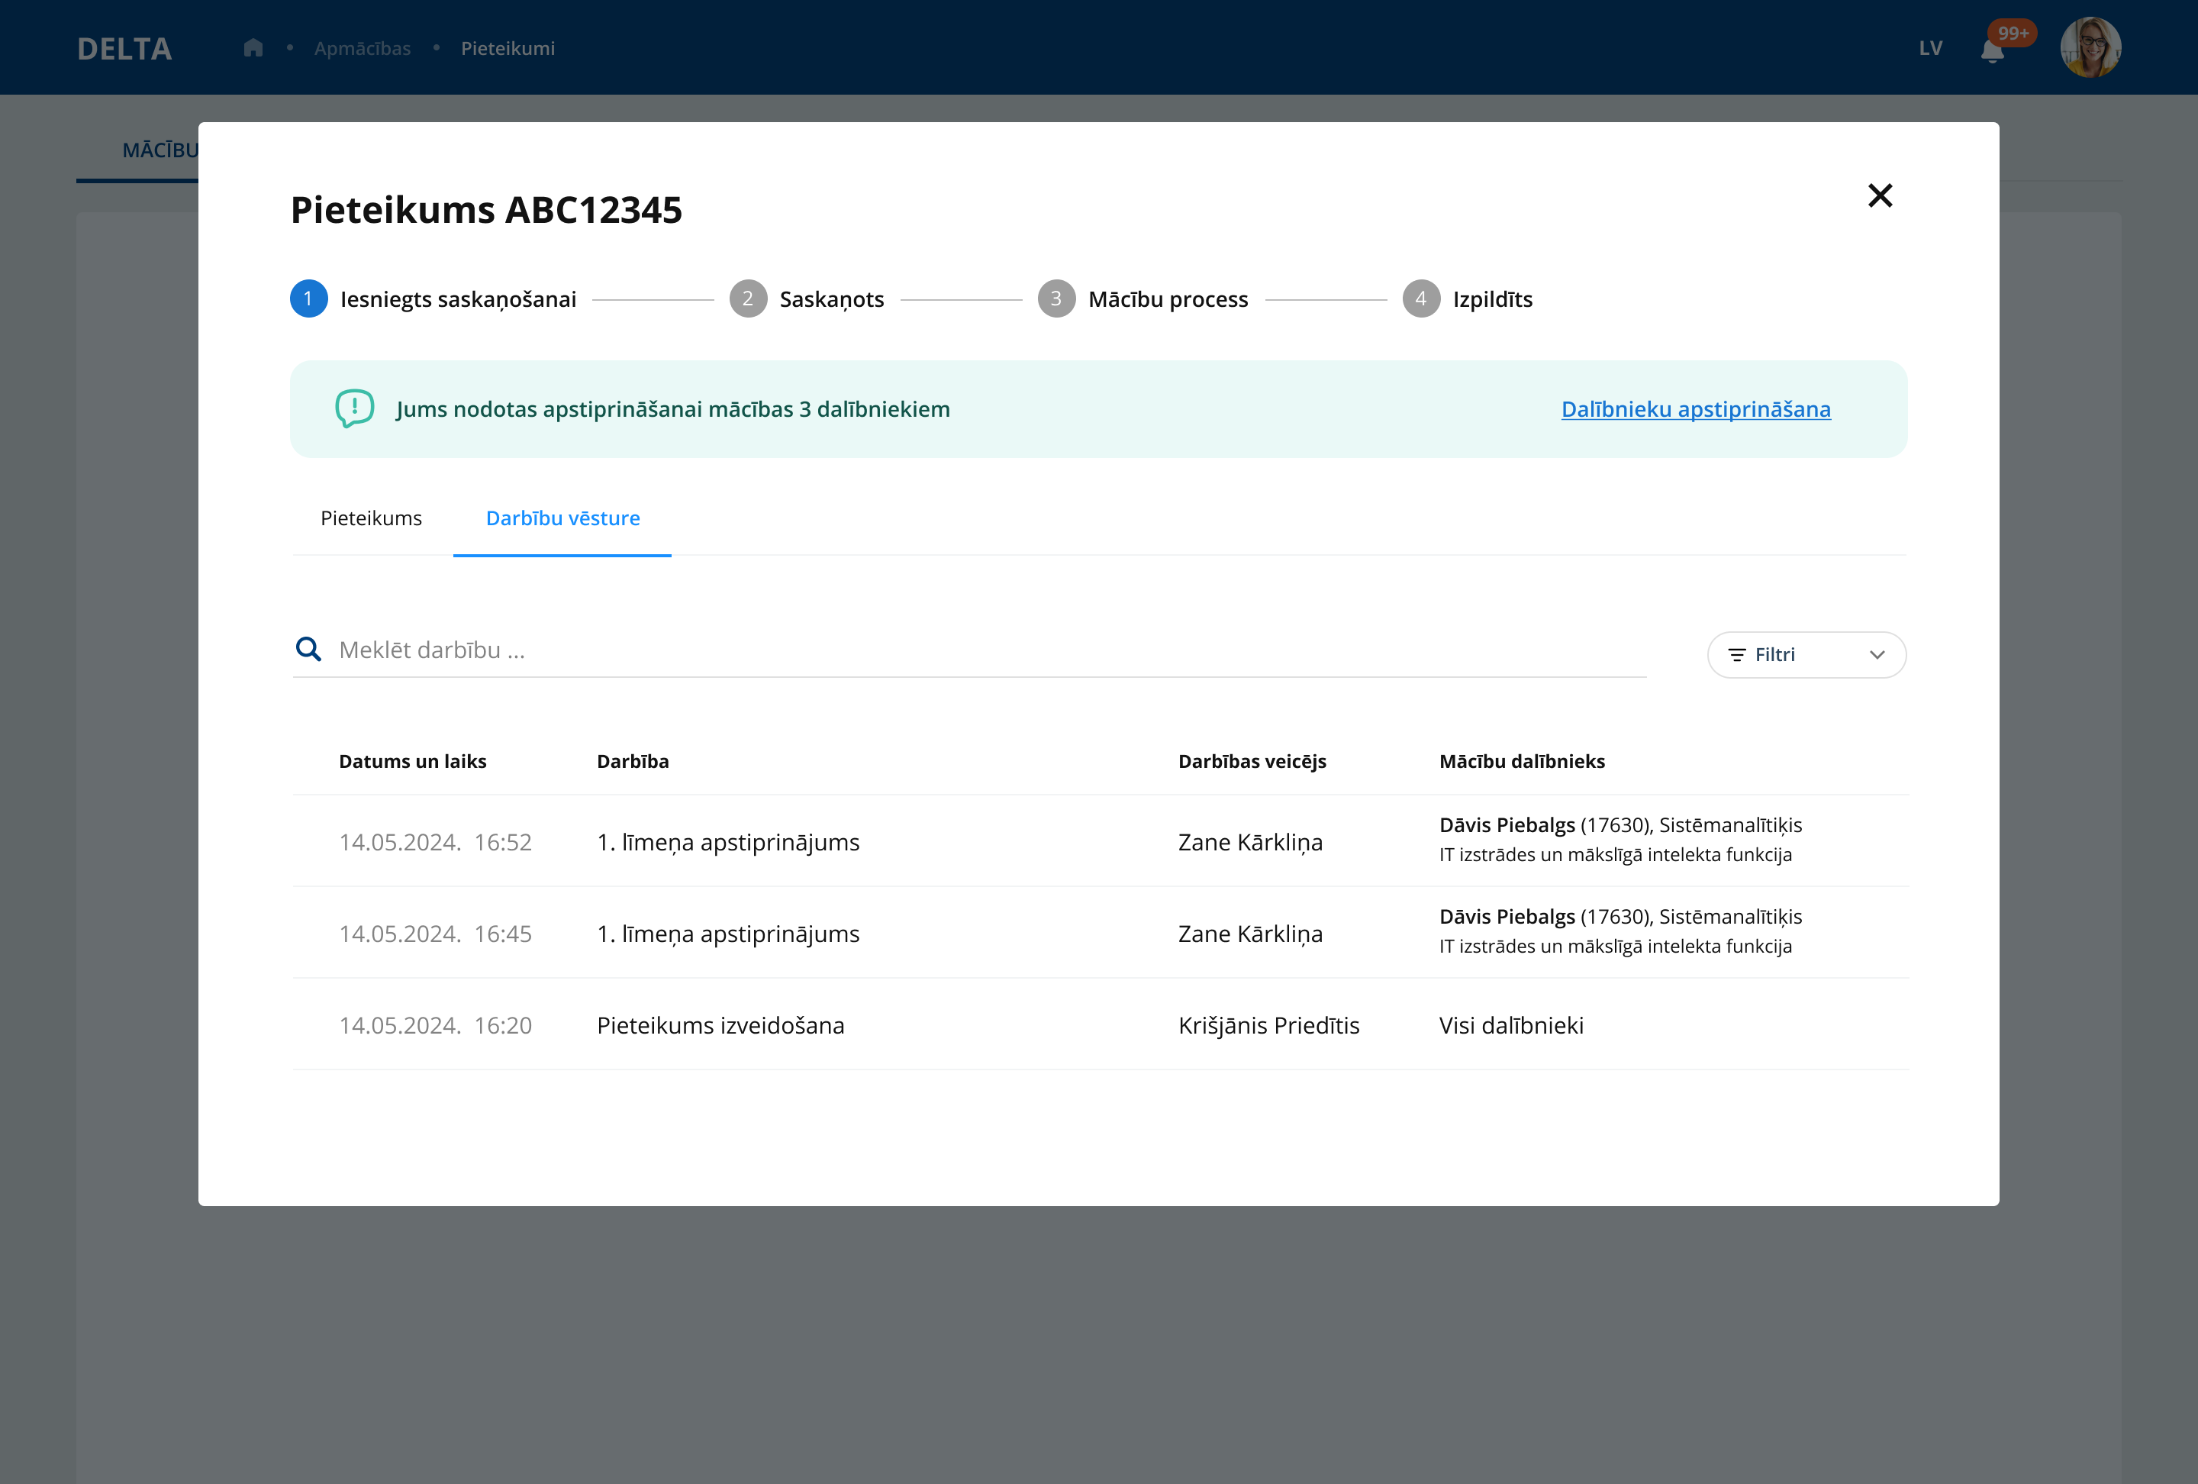Click the Mācību dalībnieks column header

pyautogui.click(x=1522, y=761)
